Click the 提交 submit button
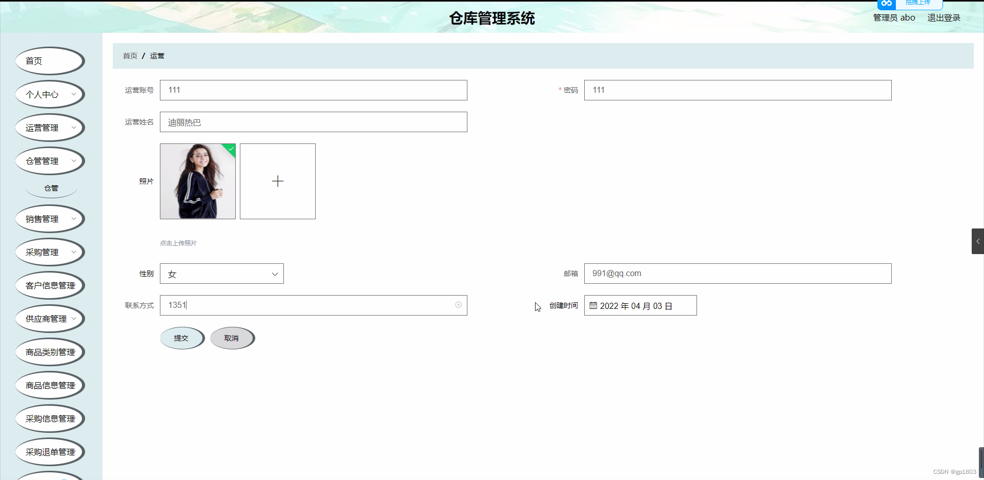The height and width of the screenshot is (480, 984). pos(181,338)
